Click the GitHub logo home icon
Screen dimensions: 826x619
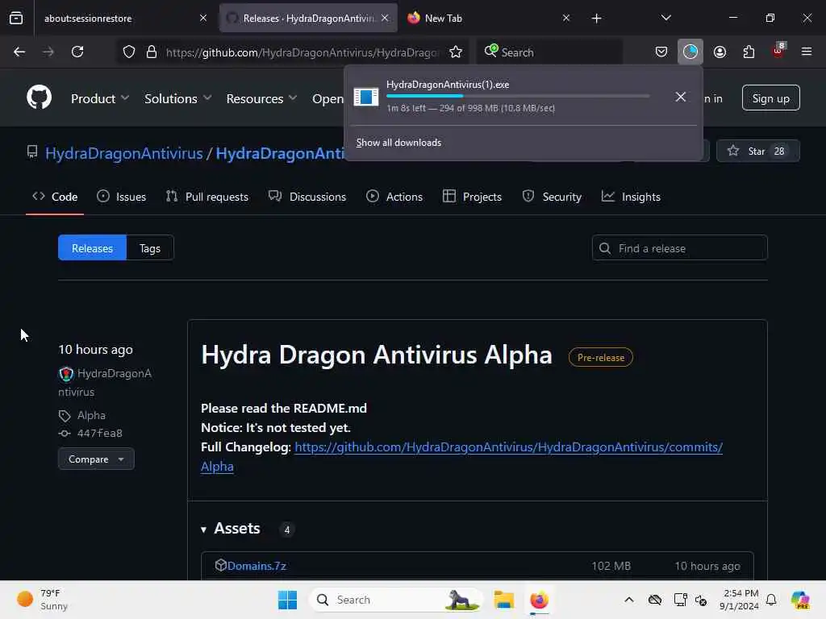(39, 98)
